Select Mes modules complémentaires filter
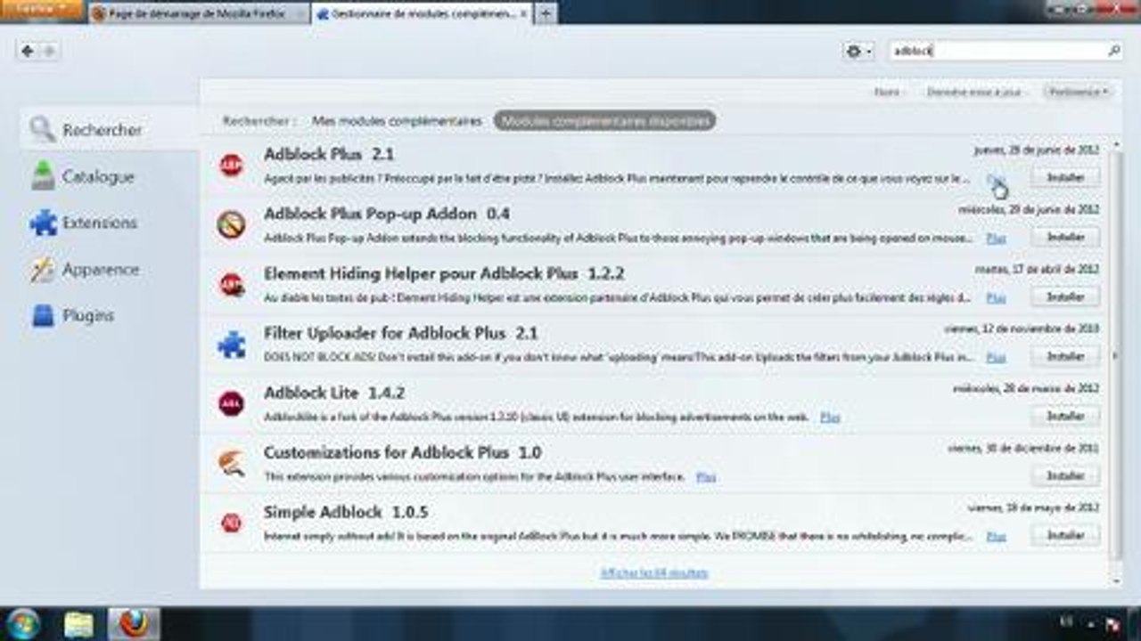The image size is (1141, 641). [x=397, y=120]
